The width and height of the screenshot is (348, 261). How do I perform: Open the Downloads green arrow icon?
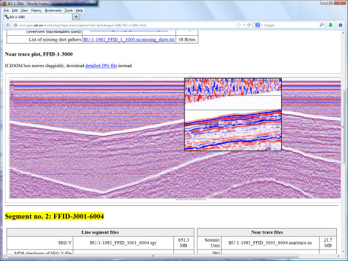click(x=330, y=25)
